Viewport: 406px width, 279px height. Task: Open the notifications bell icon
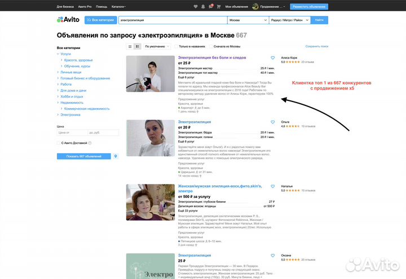[203, 6]
